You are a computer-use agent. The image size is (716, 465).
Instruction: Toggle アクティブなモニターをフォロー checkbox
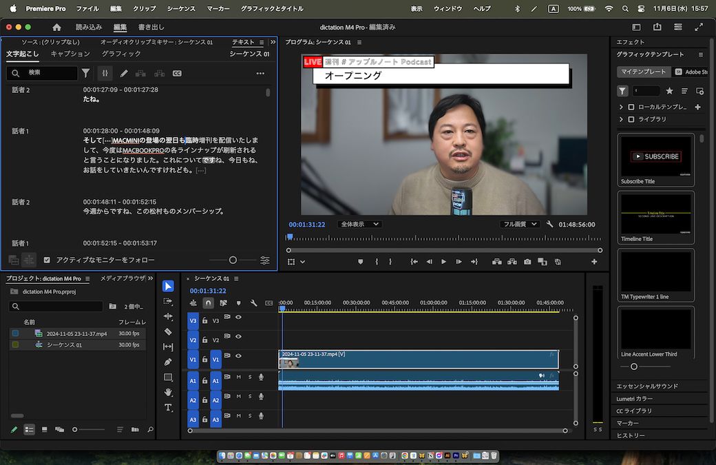pyautogui.click(x=47, y=260)
